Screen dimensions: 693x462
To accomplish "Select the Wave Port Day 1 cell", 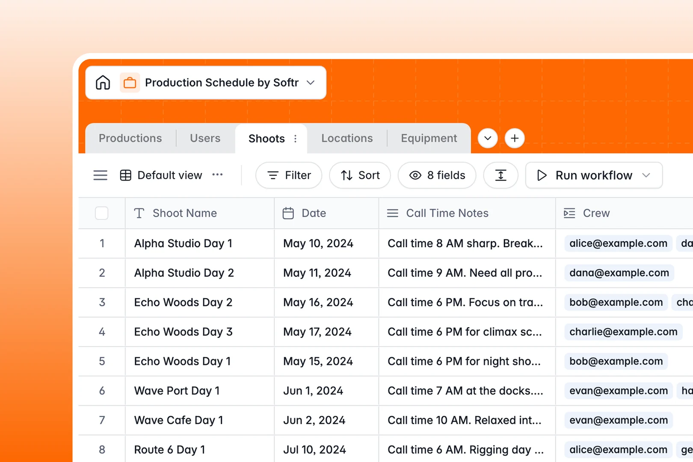I will click(200, 391).
